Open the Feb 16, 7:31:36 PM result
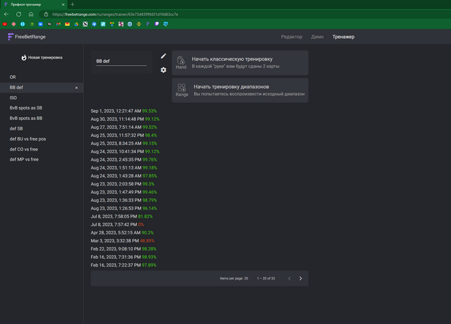Screen dimensions: 451x324 point(124,257)
